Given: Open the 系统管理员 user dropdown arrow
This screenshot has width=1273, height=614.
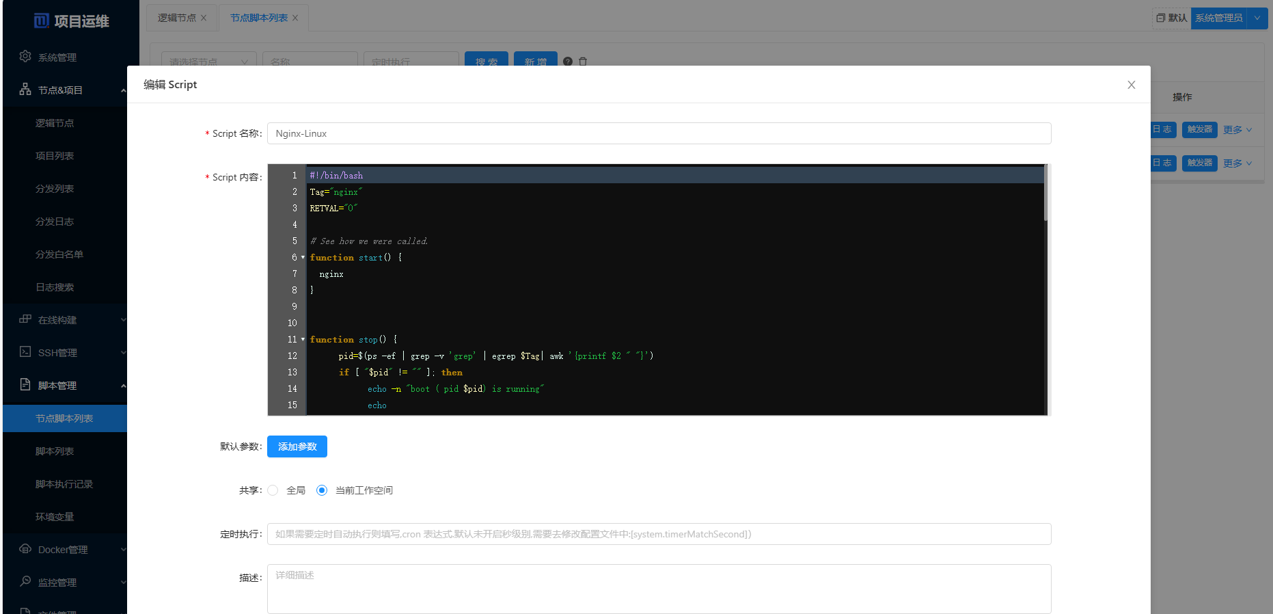Looking at the screenshot, I should (x=1257, y=18).
